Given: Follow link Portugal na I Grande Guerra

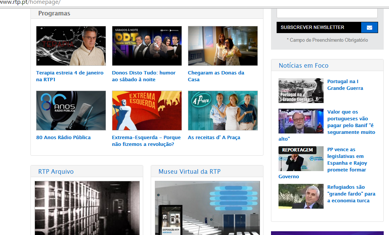Looking at the screenshot, I should coord(345,85).
